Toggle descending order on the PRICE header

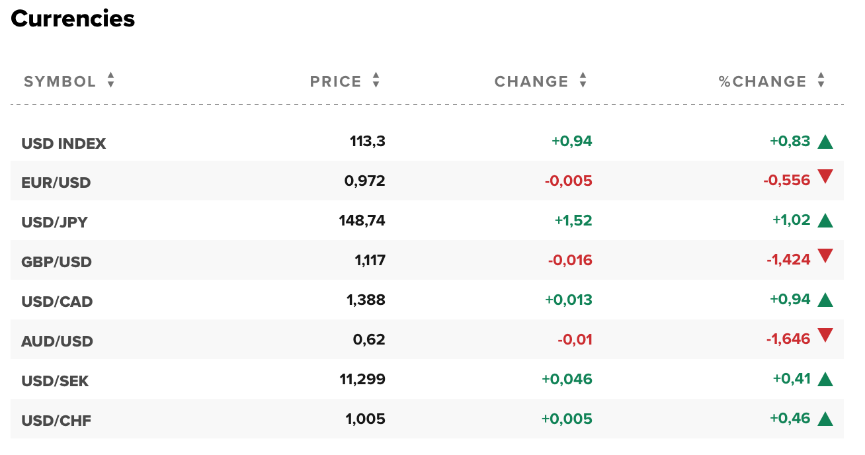tap(376, 85)
